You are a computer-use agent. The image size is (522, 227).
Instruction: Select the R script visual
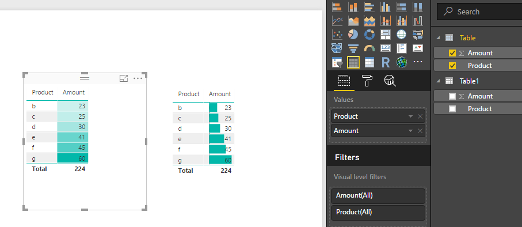click(386, 62)
